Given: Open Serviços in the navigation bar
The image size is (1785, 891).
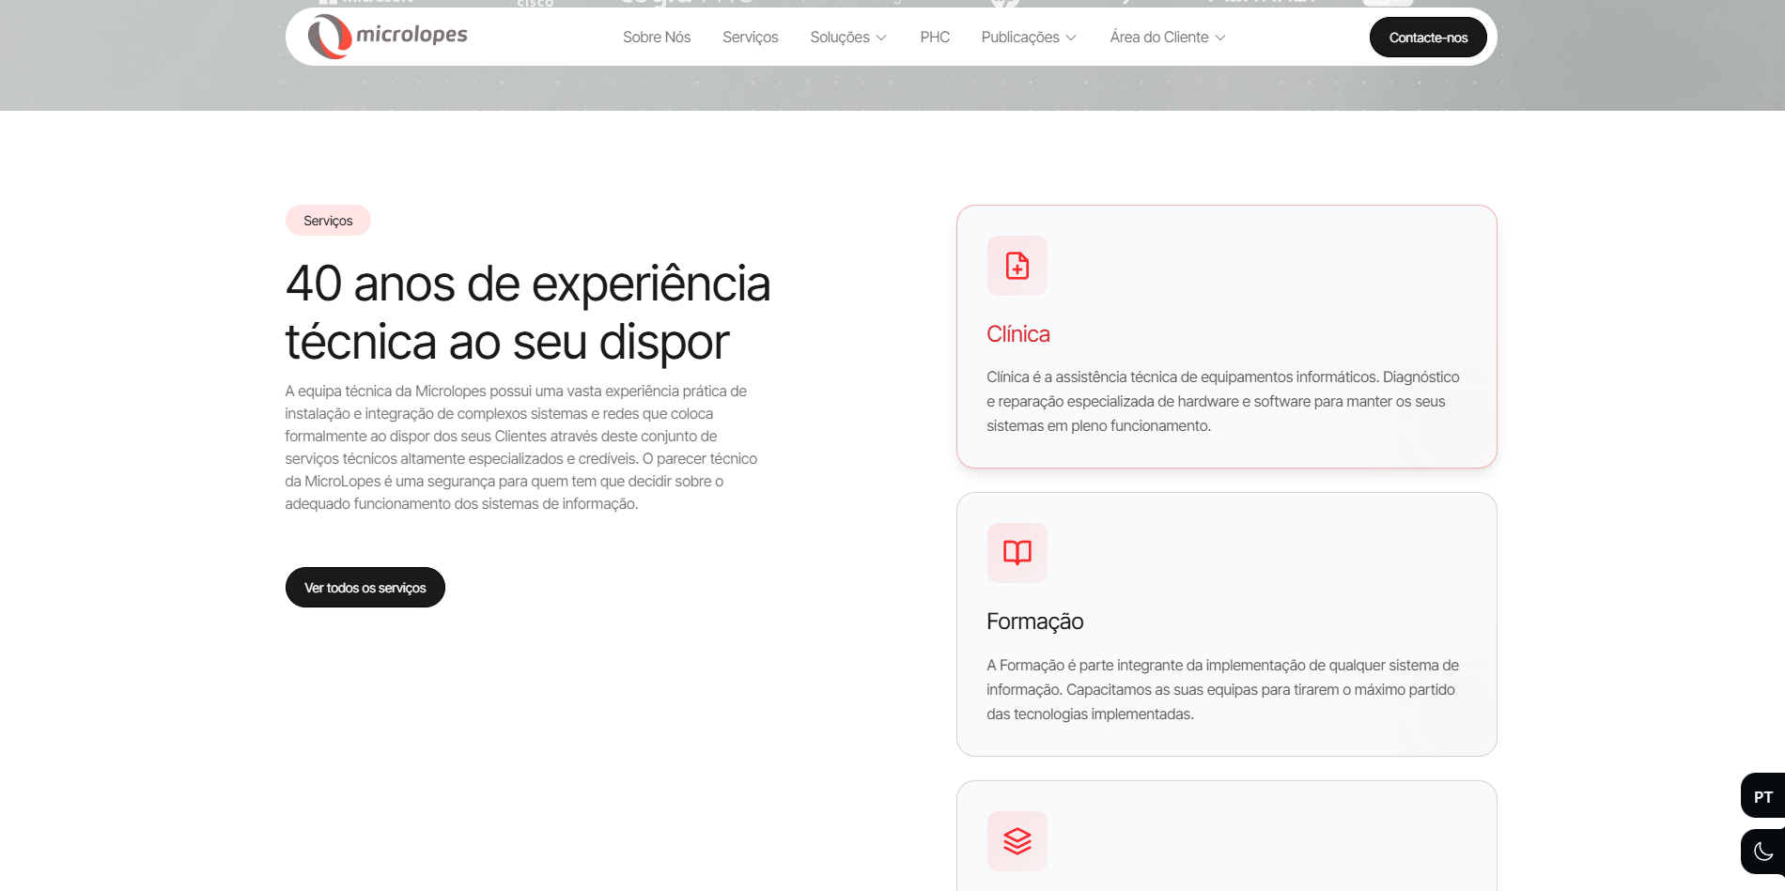Looking at the screenshot, I should click(750, 38).
